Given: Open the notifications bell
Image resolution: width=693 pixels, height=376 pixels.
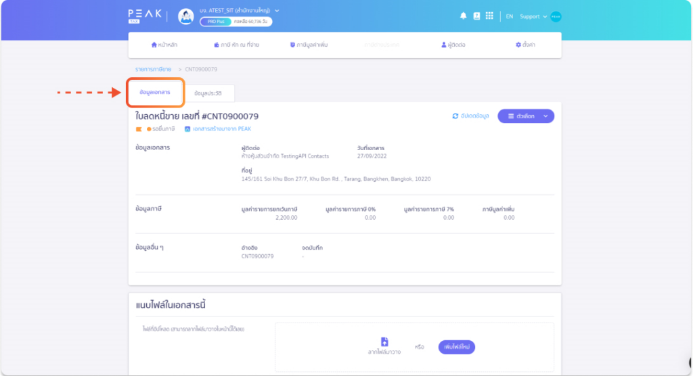Looking at the screenshot, I should pos(463,16).
